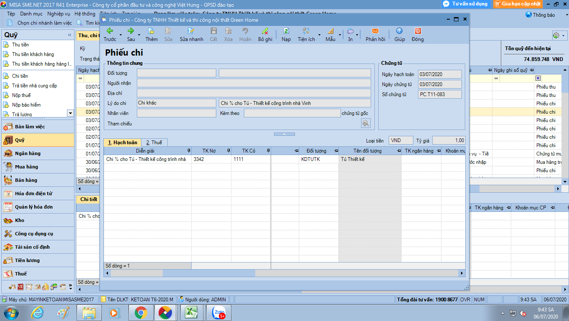Open the Danh mục menu
Image resolution: width=569 pixels, height=321 pixels.
pos(31,14)
